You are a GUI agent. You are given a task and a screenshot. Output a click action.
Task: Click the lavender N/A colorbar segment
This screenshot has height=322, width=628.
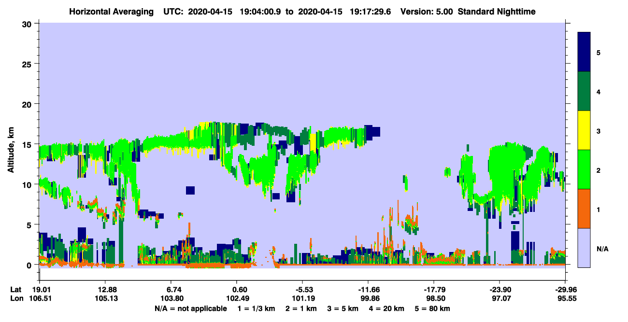click(x=584, y=248)
